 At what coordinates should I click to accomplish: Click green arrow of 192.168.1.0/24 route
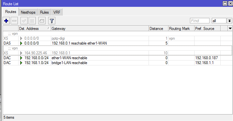pyautogui.click(x=21, y=63)
